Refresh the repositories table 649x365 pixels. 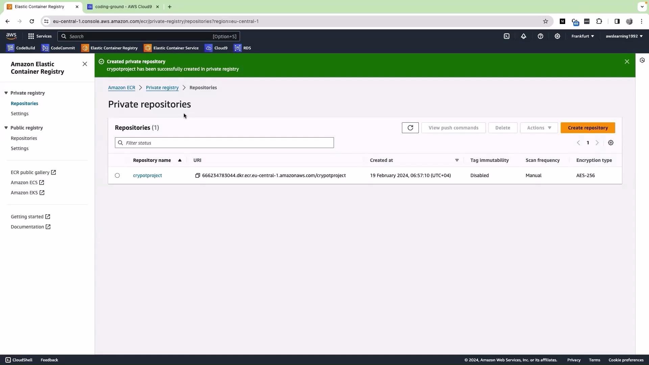pos(410,128)
